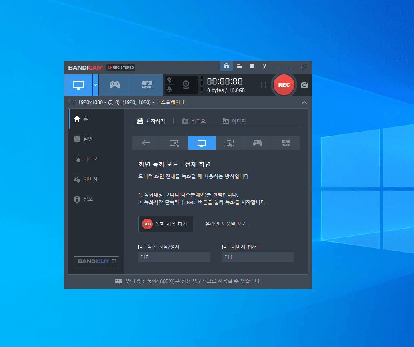This screenshot has height=347, width=414.
Task: Toggle mouse cursor effect icon
Action: click(x=170, y=80)
